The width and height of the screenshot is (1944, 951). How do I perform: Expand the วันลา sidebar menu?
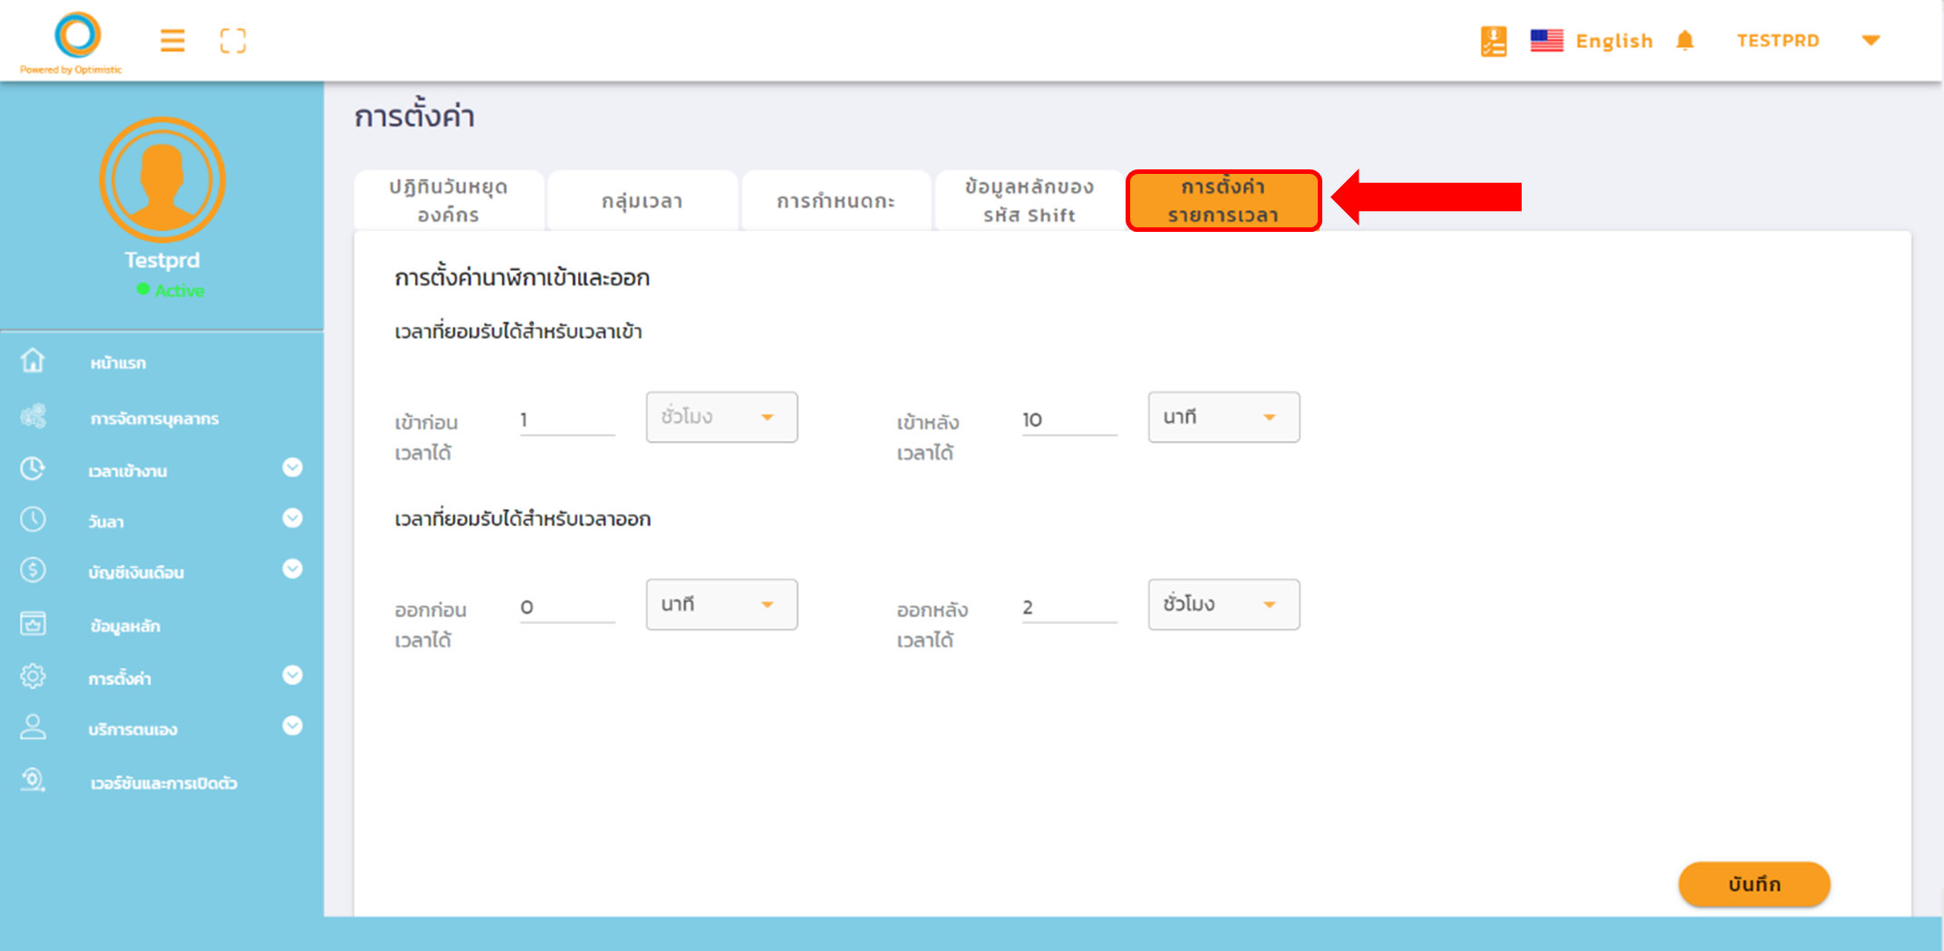coord(292,518)
